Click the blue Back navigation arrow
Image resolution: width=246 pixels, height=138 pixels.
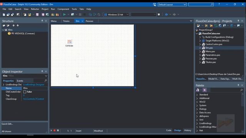click(x=166, y=15)
